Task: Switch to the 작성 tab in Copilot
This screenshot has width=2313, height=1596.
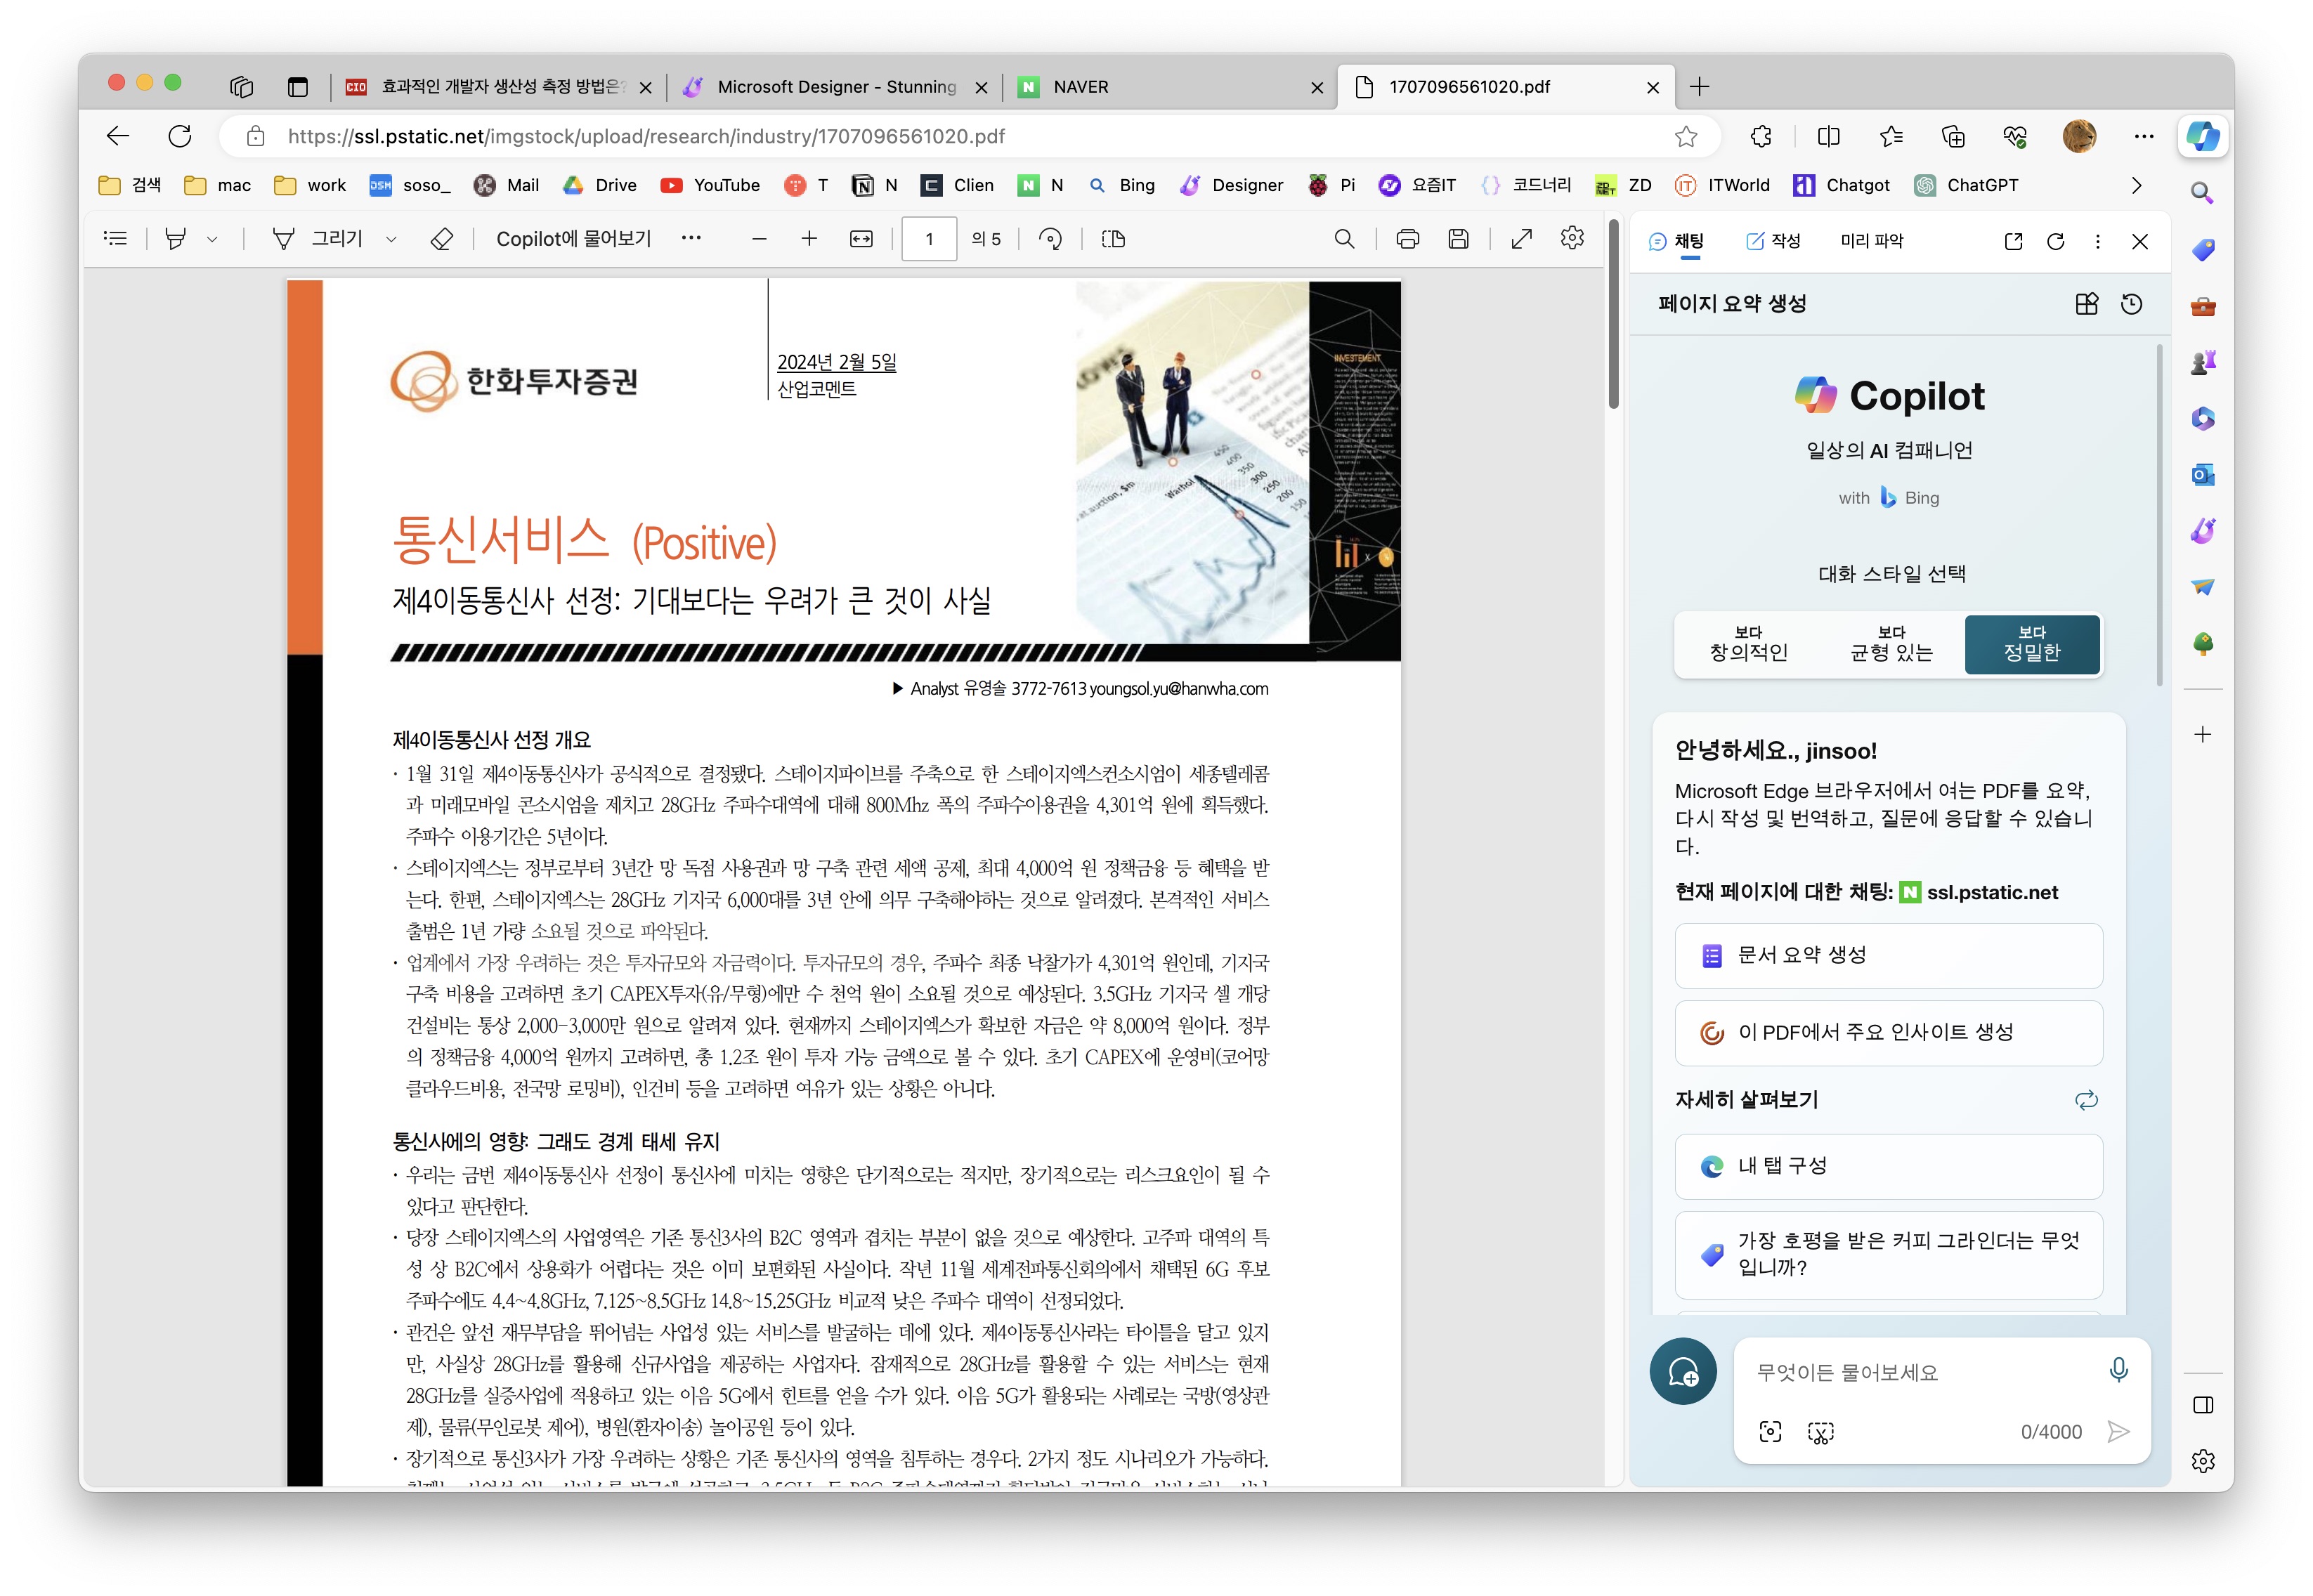Action: [x=1773, y=241]
